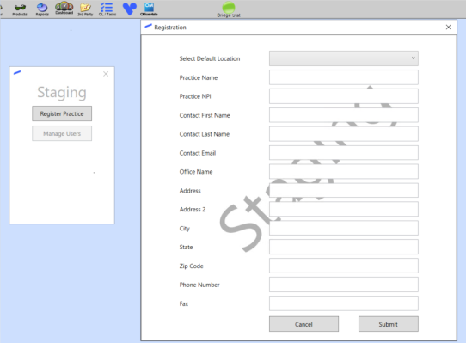Viewport: 466px width, 343px height.
Task: Launch the OfficeMate icon
Action: coord(149,9)
